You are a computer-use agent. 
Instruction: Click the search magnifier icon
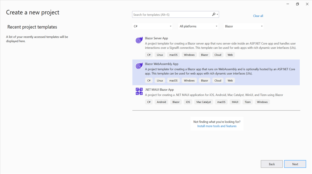(x=214, y=14)
